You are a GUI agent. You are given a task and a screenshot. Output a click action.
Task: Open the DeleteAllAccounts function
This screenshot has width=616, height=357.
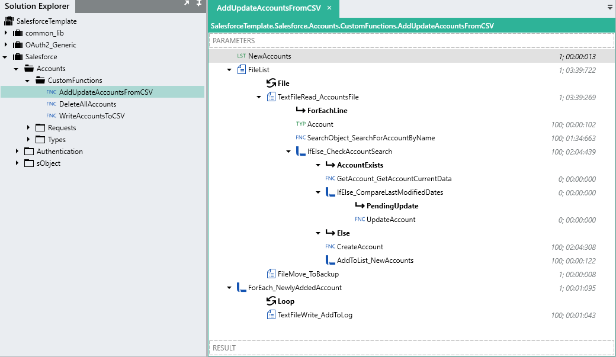(x=88, y=104)
